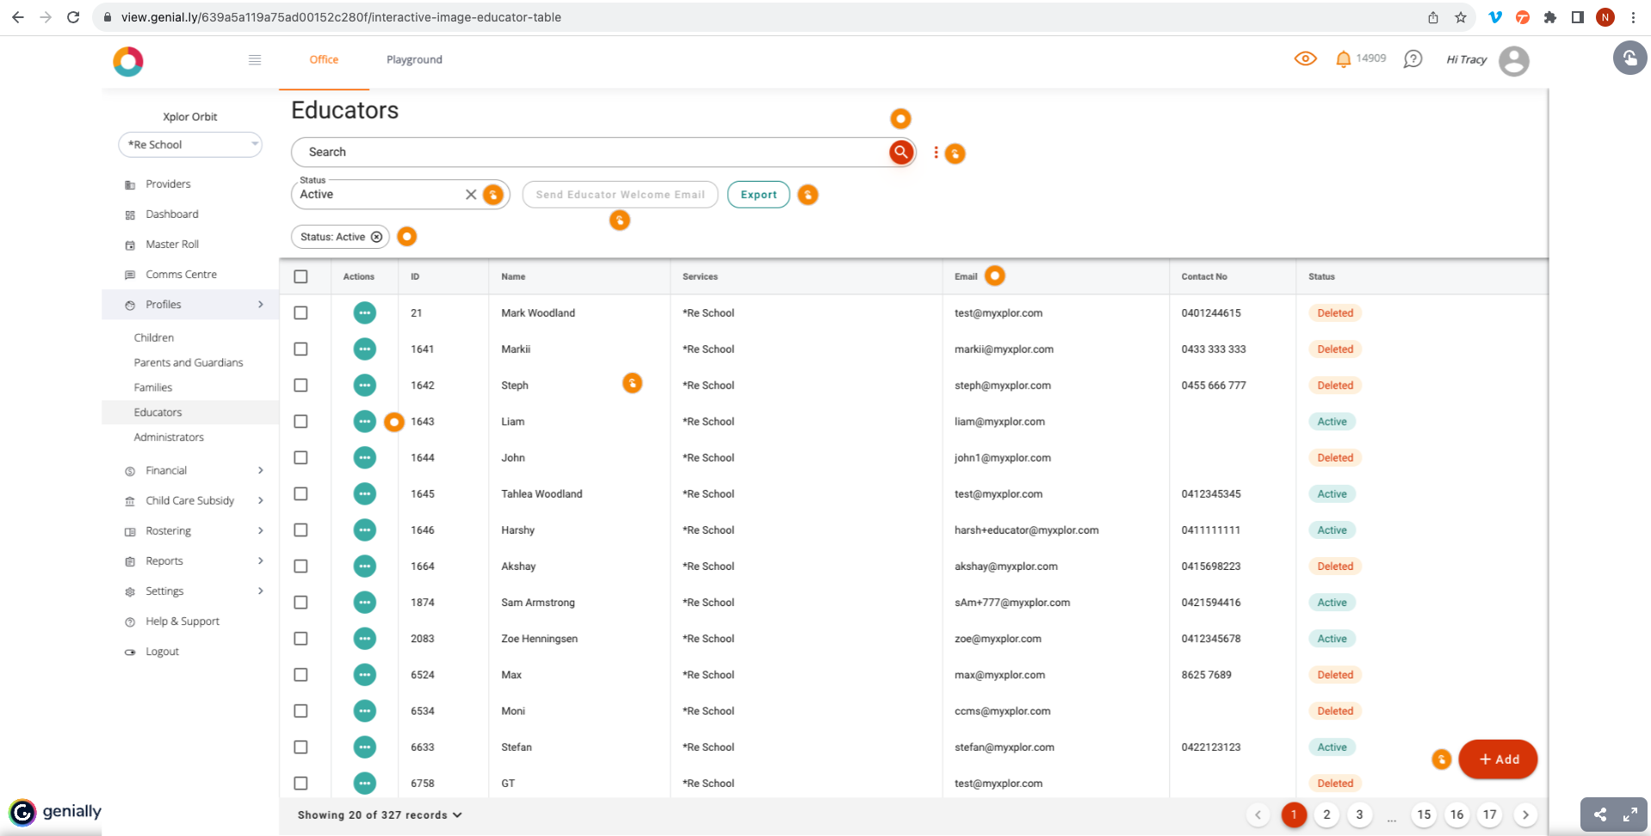The width and height of the screenshot is (1651, 836).
Task: Open the notifications bell icon
Action: click(x=1342, y=59)
